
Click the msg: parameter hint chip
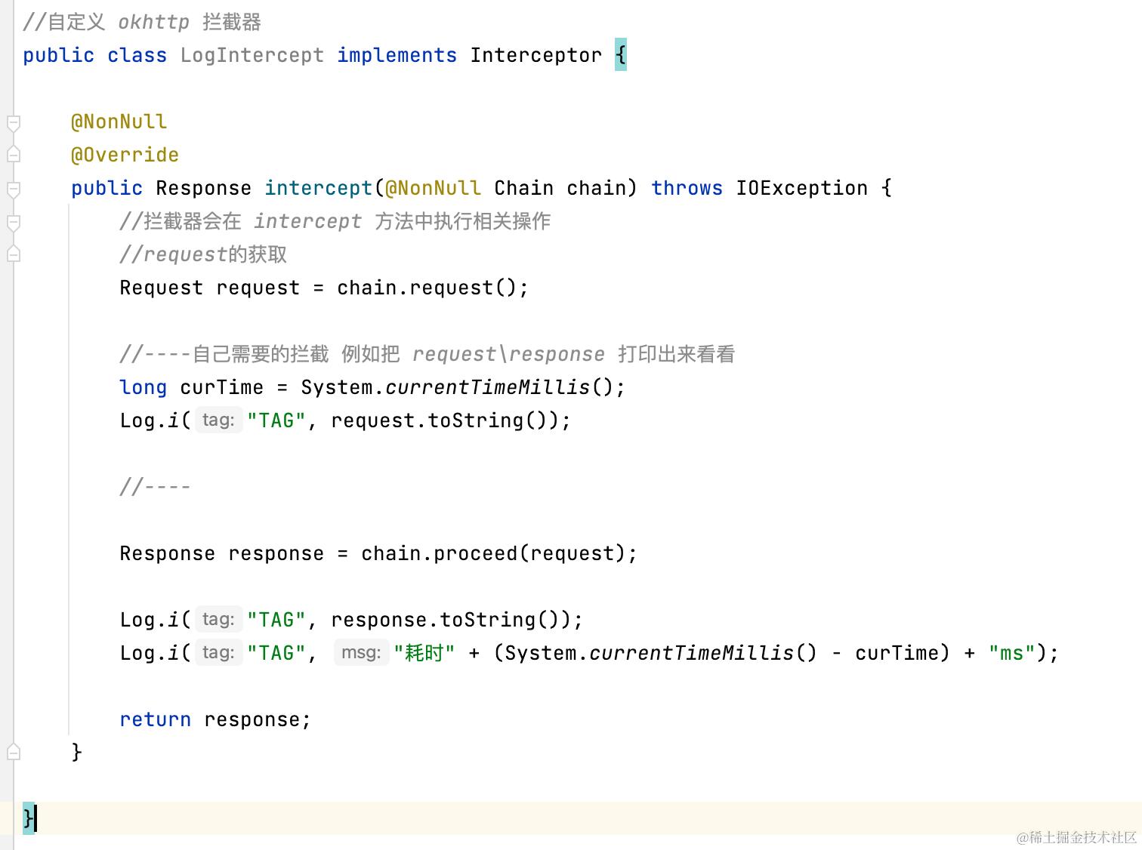pos(361,652)
